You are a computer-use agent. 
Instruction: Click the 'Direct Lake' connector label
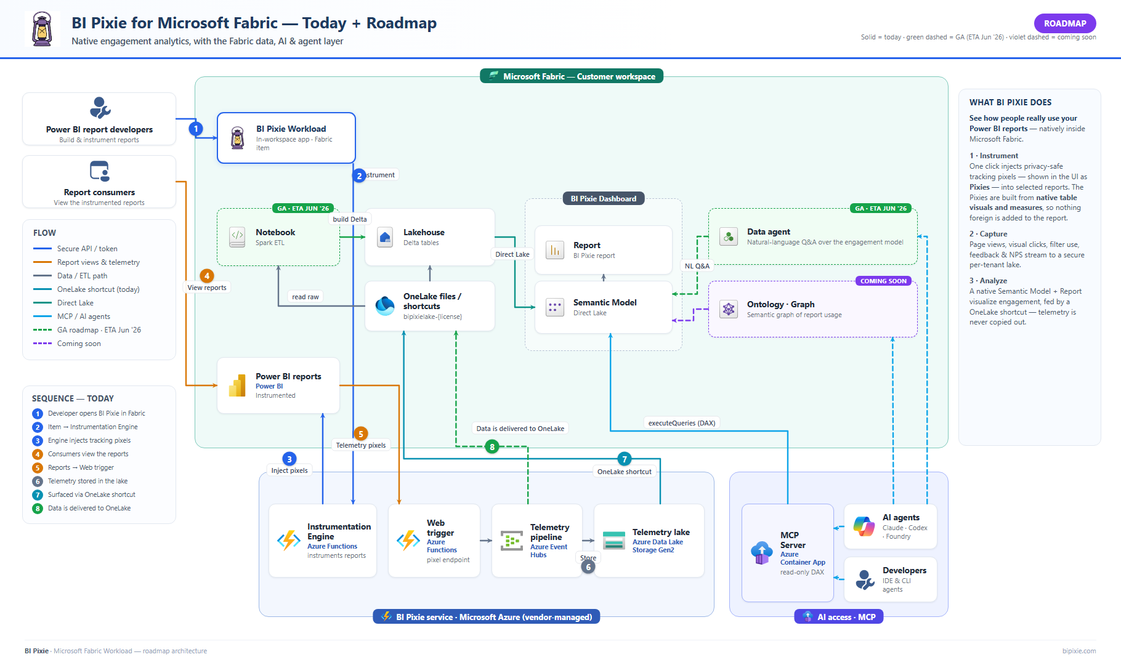(512, 254)
